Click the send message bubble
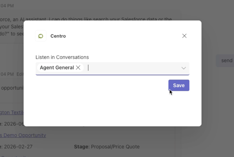234x157 pixels. 225,60
